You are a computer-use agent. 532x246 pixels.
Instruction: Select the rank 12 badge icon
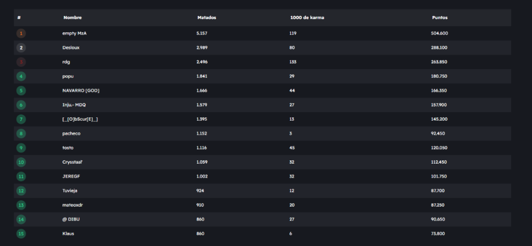pyautogui.click(x=21, y=191)
